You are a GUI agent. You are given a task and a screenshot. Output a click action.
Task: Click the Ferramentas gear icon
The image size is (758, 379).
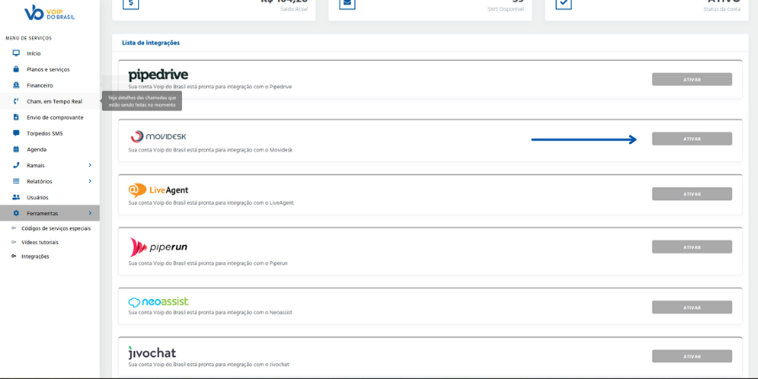(x=16, y=213)
